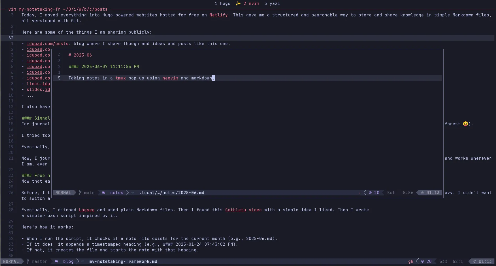
Task: Click the master branch name in bottom statusline
Action: click(x=39, y=261)
